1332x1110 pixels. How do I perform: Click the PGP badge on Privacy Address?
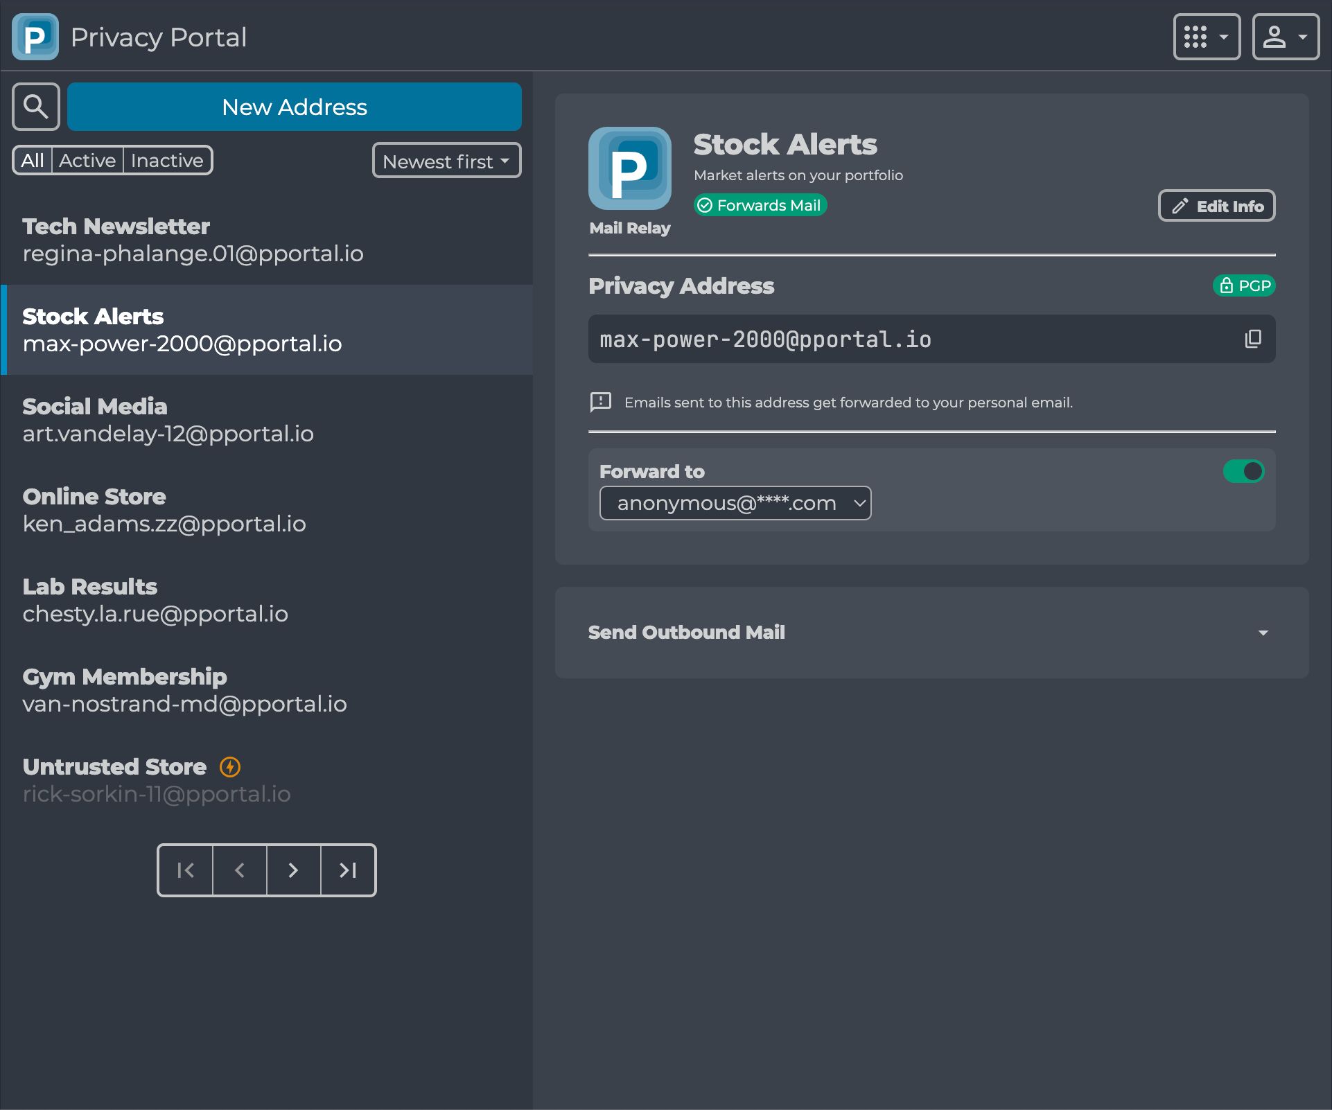coord(1244,285)
